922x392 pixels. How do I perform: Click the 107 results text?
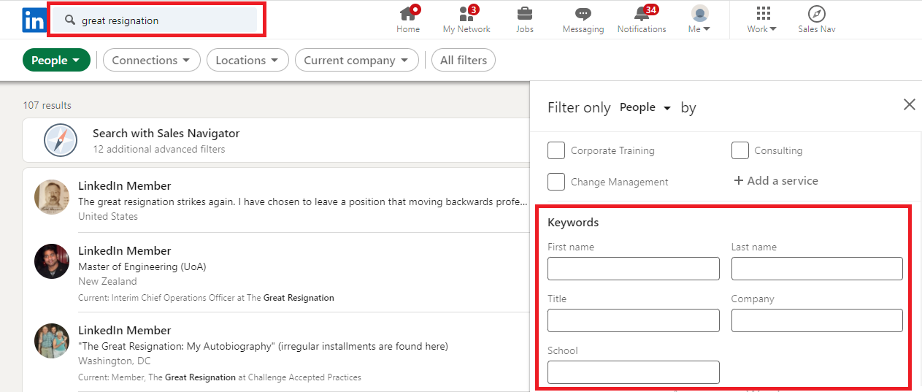(x=47, y=105)
